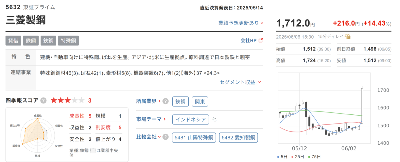
Task: Click the 安全性 2 score
Action: tap(80, 139)
